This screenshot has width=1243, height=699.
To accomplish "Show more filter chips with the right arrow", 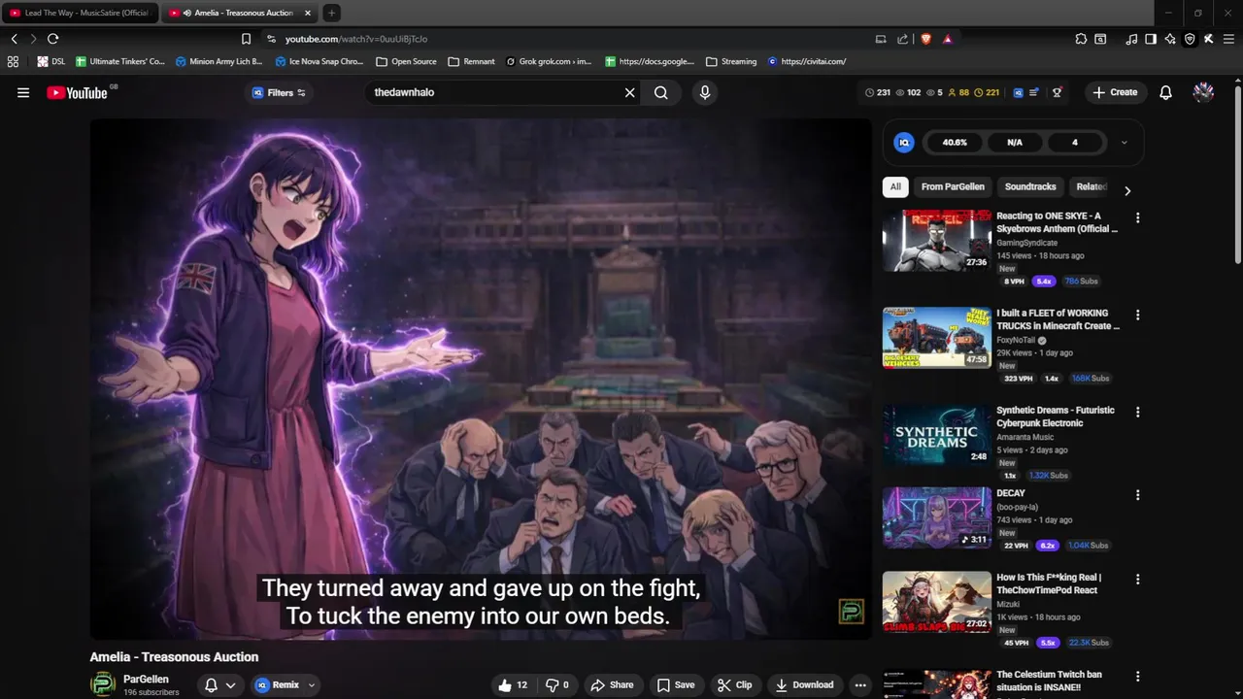I will [x=1127, y=191].
